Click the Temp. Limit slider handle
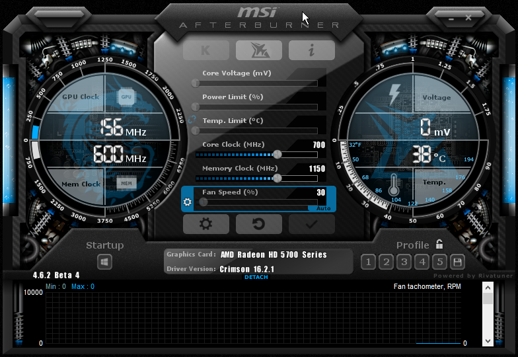 pos(196,131)
